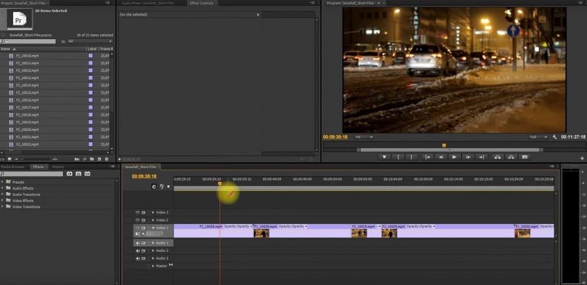The width and height of the screenshot is (587, 285).
Task: Step back one frame in Program monitor
Action: pyautogui.click(x=441, y=157)
